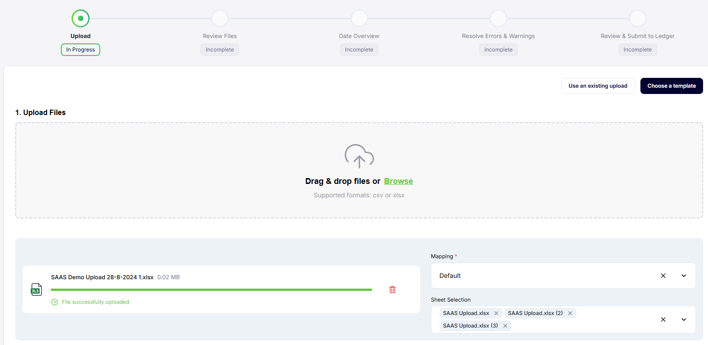Remove the SAAS Upload.xlsx (2) sheet chip
708x345 pixels.
click(570, 313)
